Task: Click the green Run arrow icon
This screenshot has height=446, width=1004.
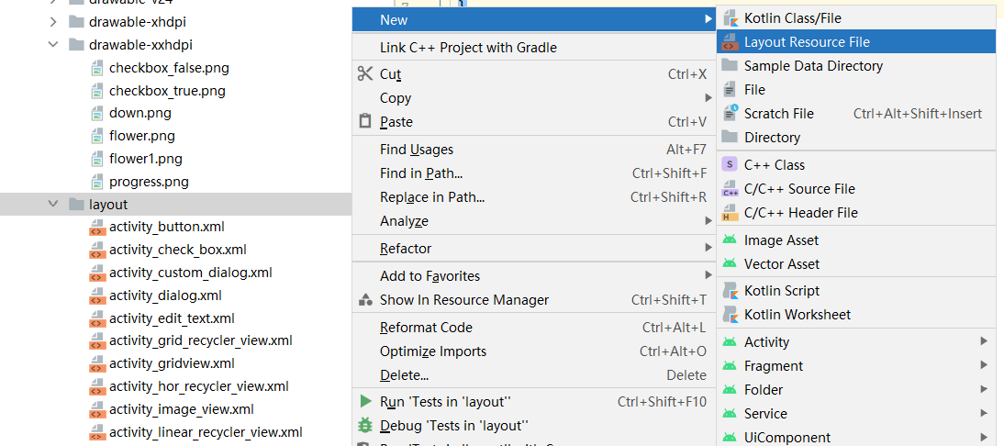Action: point(365,402)
